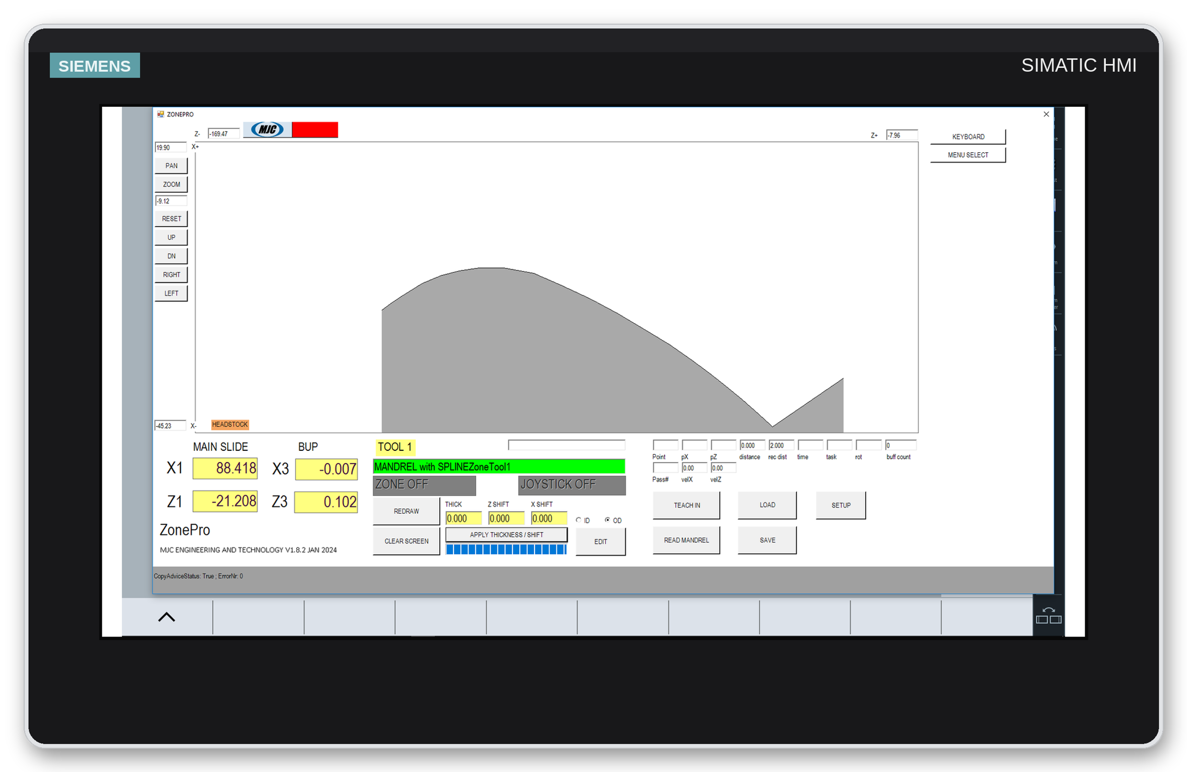This screenshot has width=1187, height=772.
Task: Click APPLY THICKNESS / SHIFT button
Action: (x=506, y=535)
